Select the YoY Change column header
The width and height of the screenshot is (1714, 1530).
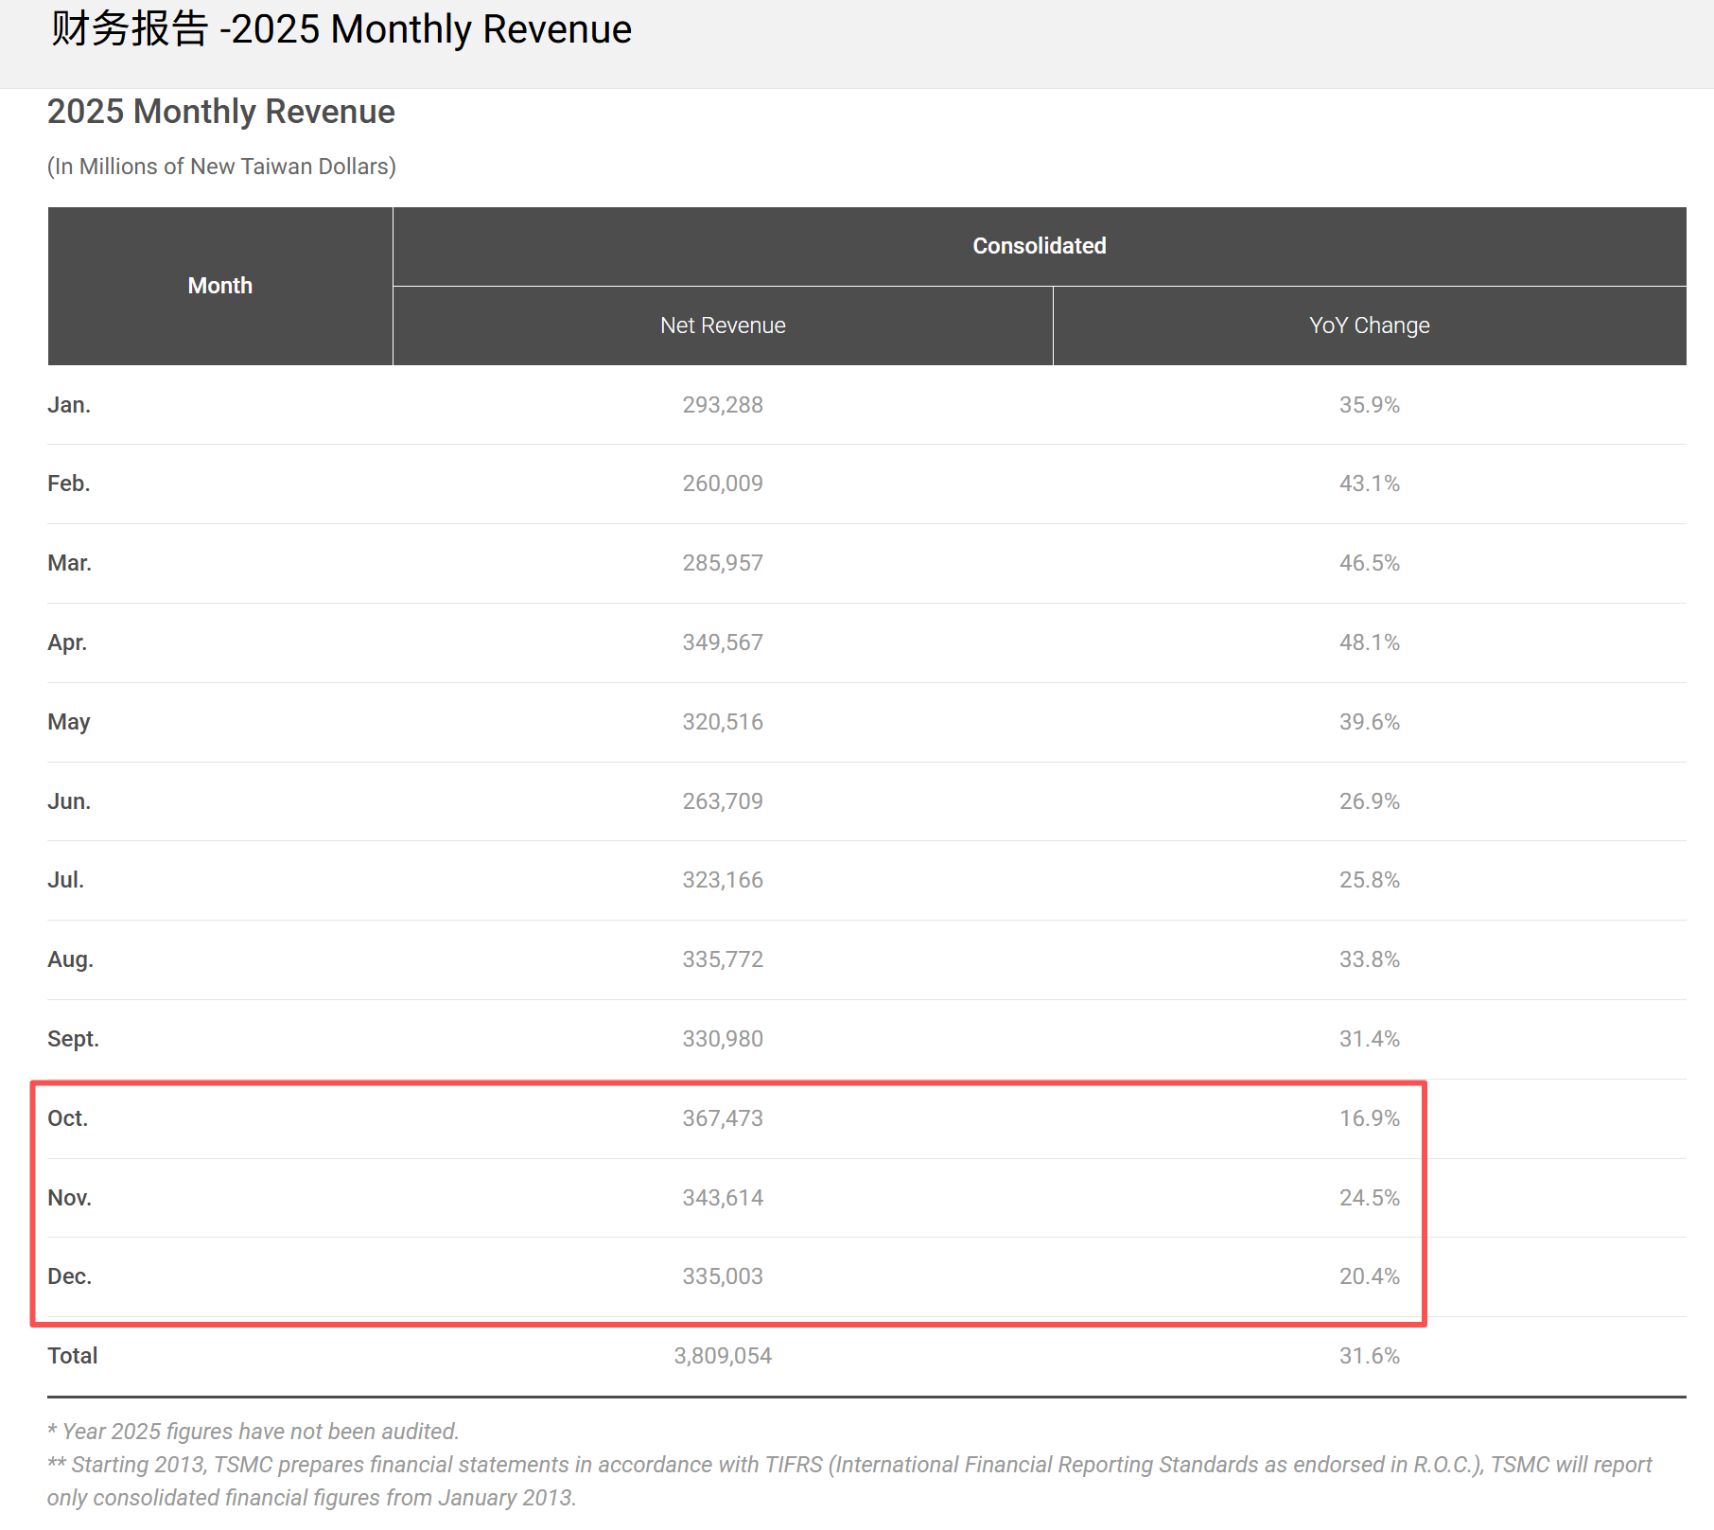tap(1369, 325)
